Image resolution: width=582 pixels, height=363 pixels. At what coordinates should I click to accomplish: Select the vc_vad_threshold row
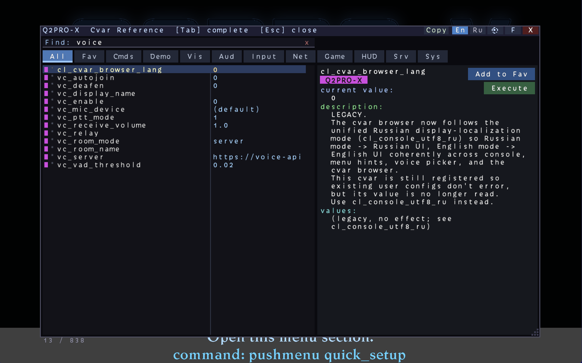pos(175,165)
